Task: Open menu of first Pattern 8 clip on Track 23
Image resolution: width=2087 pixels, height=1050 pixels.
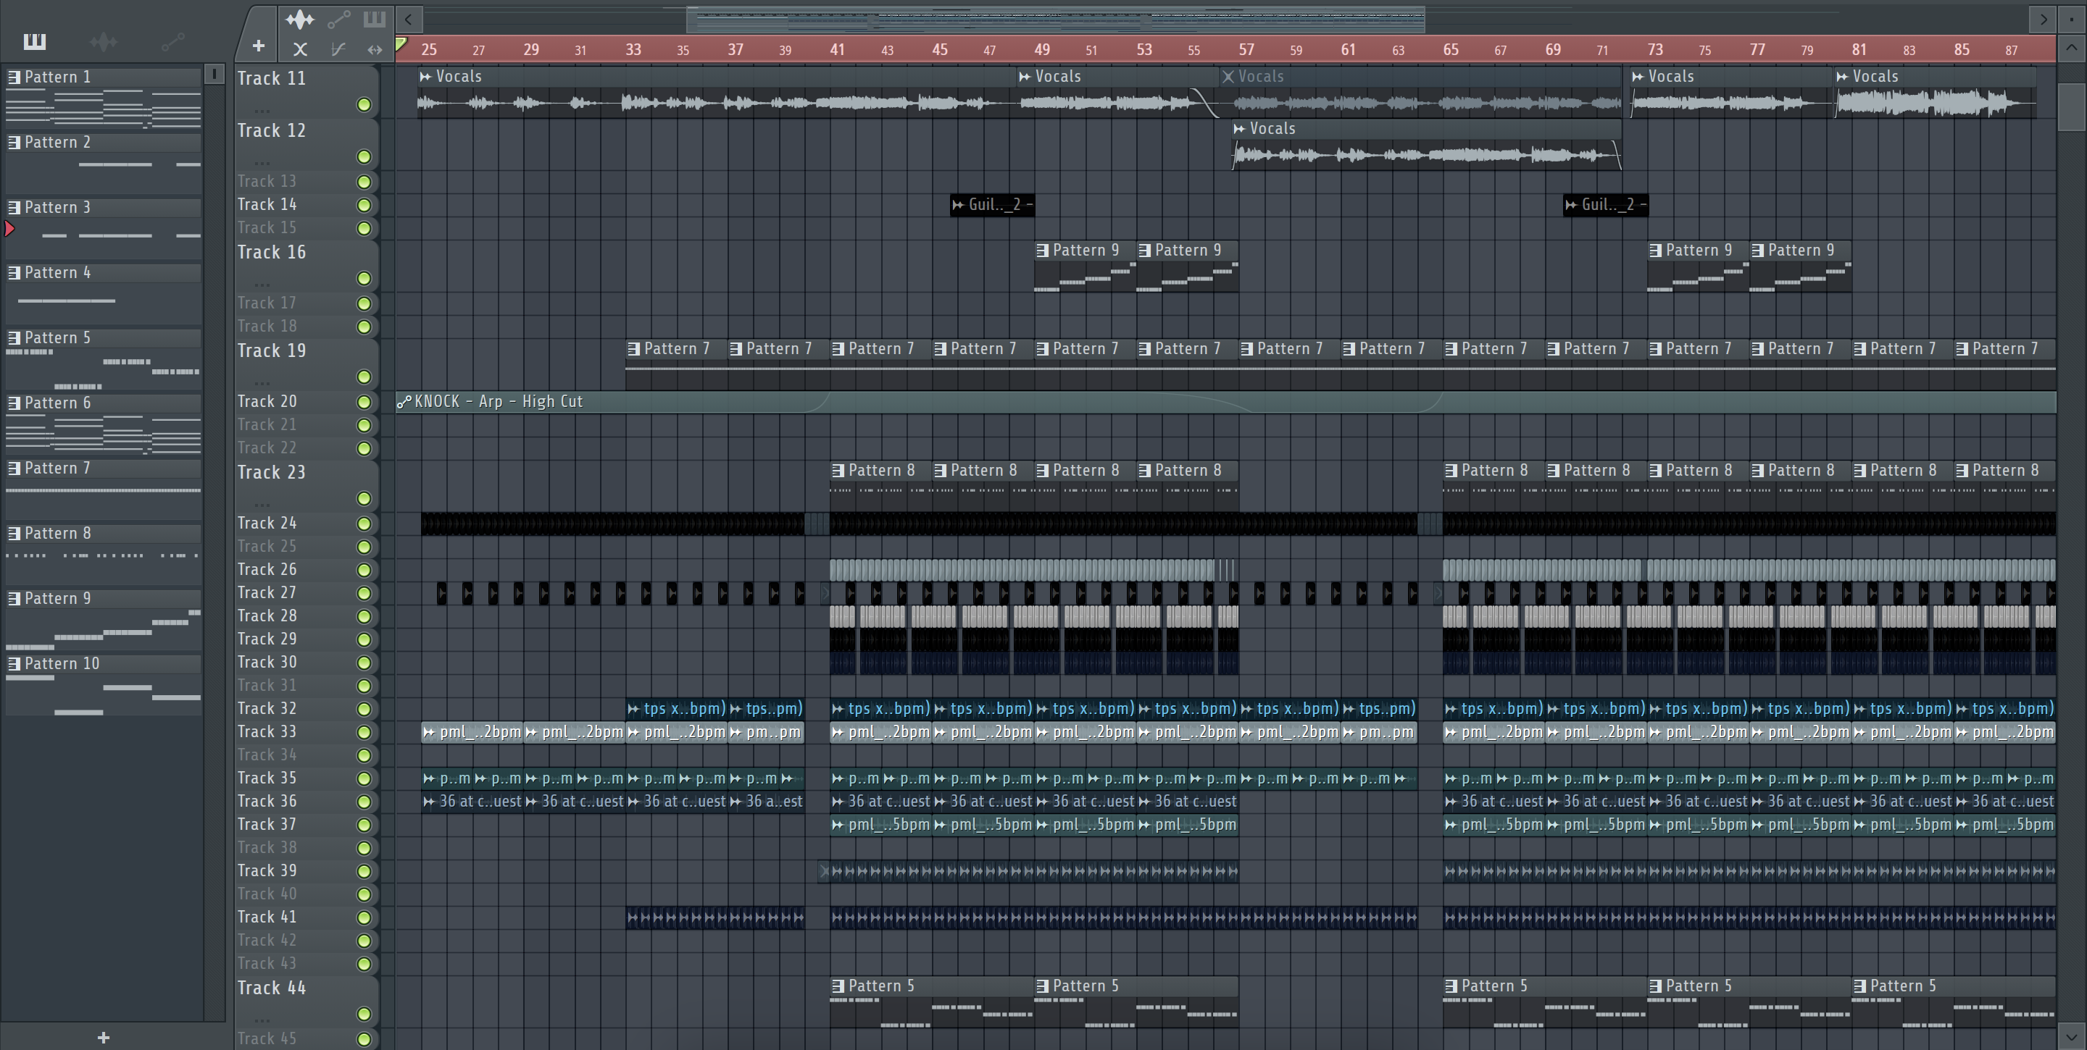Action: pyautogui.click(x=838, y=471)
